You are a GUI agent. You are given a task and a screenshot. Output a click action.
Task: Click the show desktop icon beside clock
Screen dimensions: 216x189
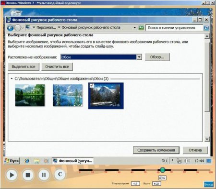[x=209, y=161]
